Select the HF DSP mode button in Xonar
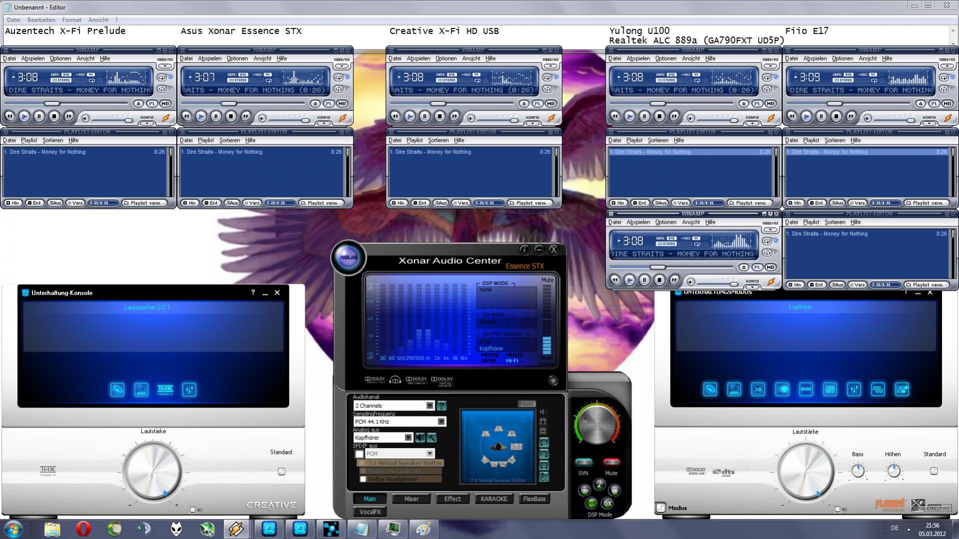 tap(591, 503)
